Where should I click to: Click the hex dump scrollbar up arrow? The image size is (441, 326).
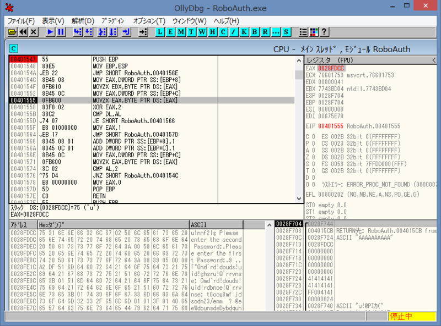tap(270, 225)
